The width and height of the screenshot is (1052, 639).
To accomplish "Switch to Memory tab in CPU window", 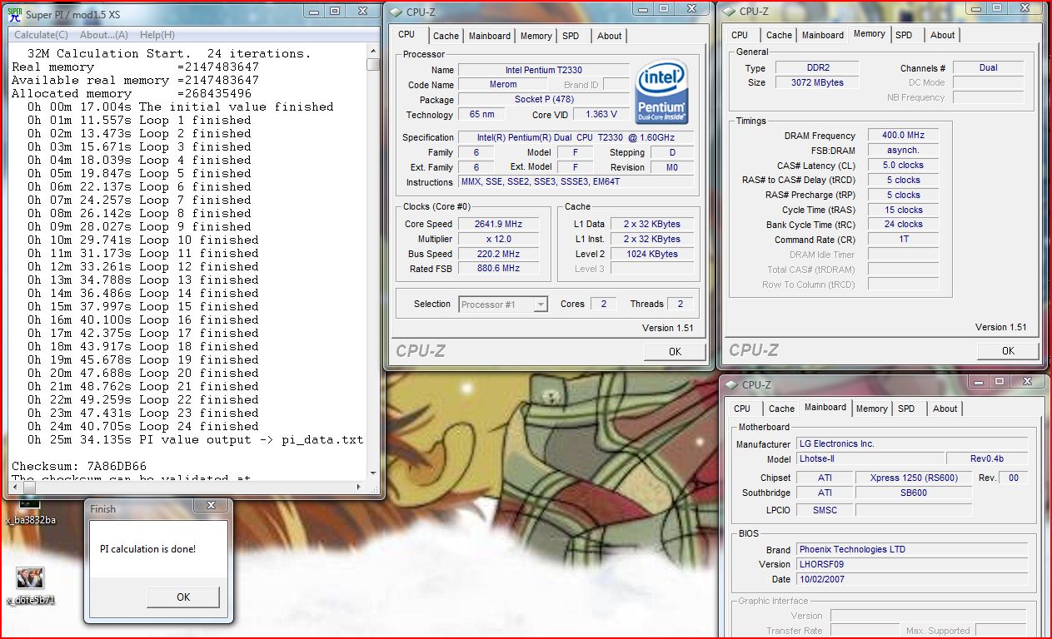I will coord(536,36).
